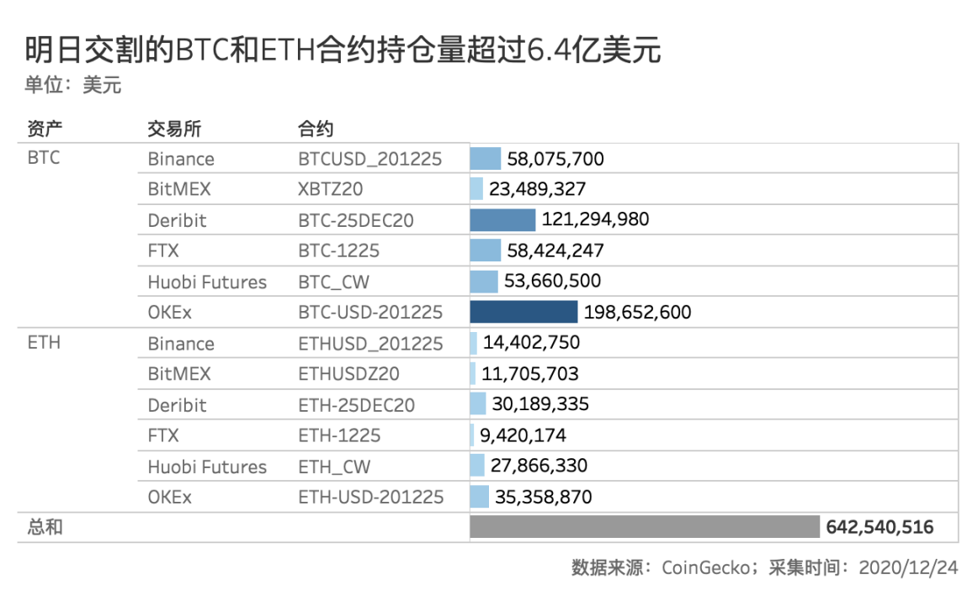Select the ETH asset row label
978x601 pixels.
click(44, 343)
